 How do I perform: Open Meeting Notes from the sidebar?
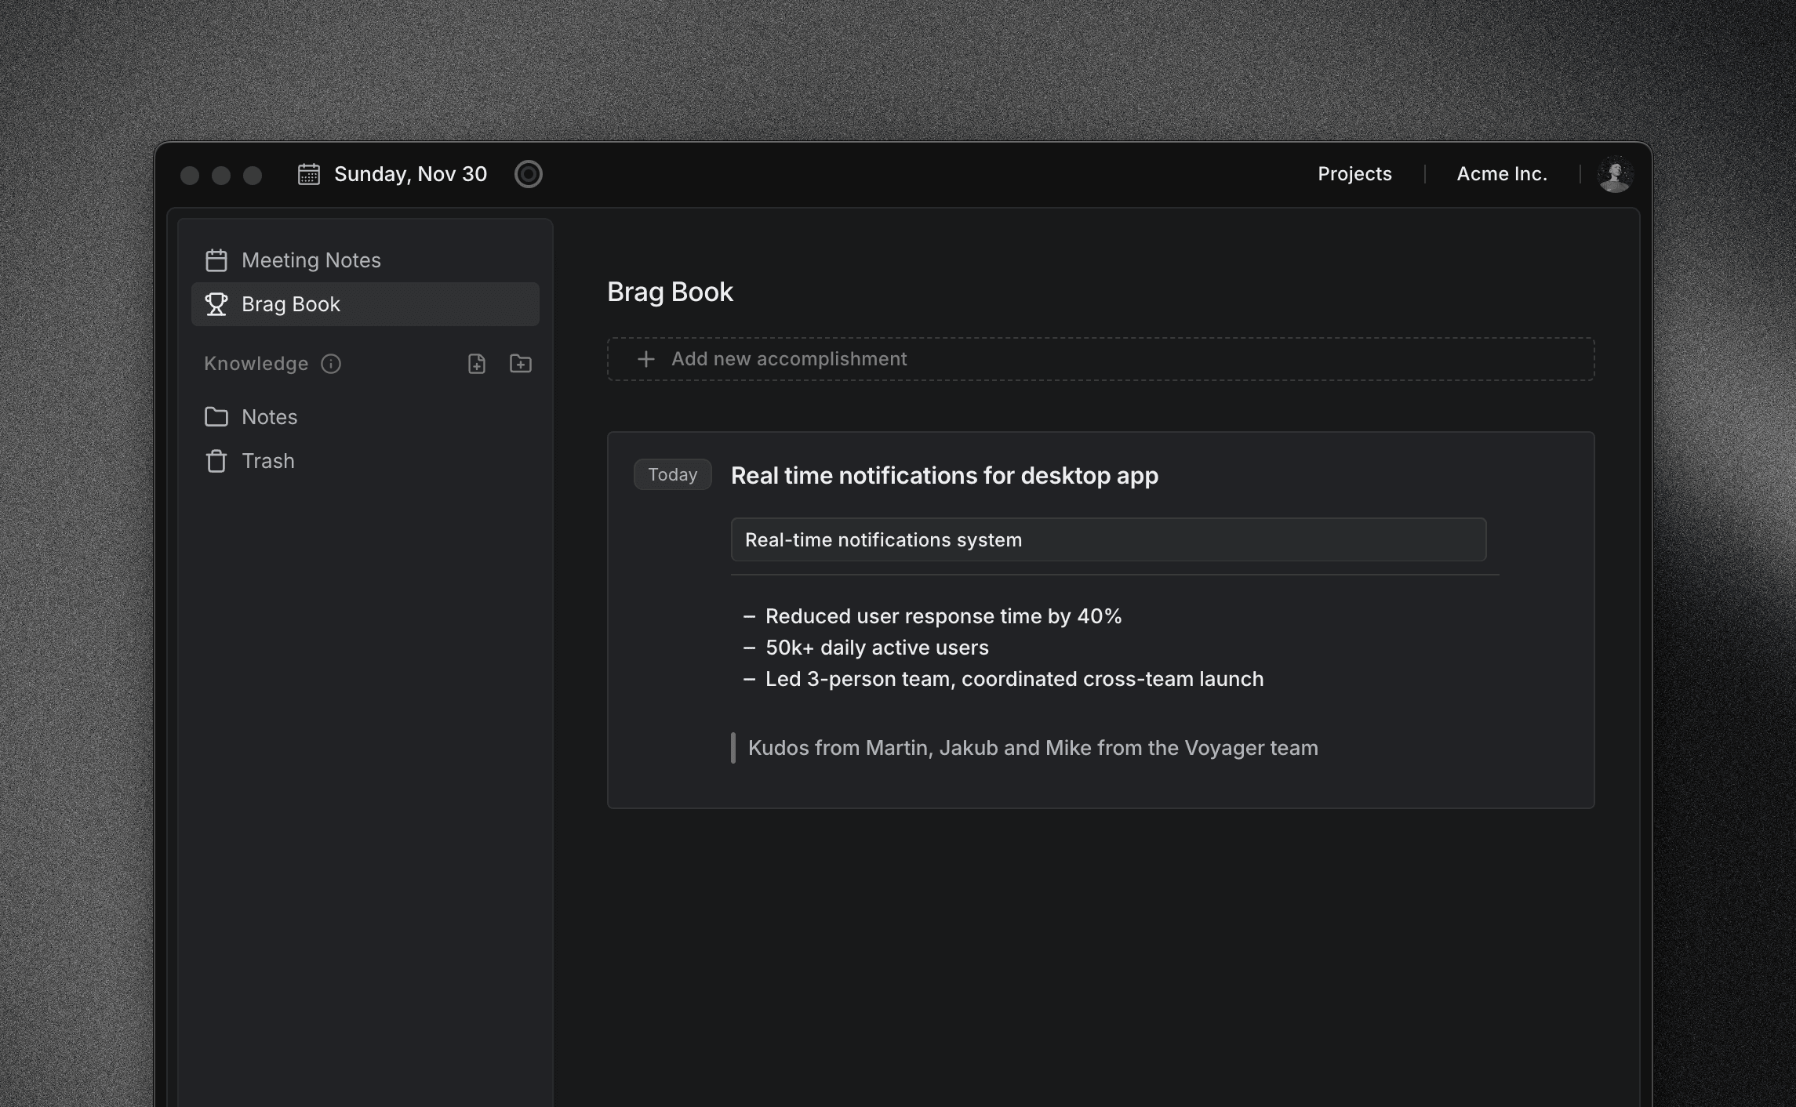click(311, 260)
